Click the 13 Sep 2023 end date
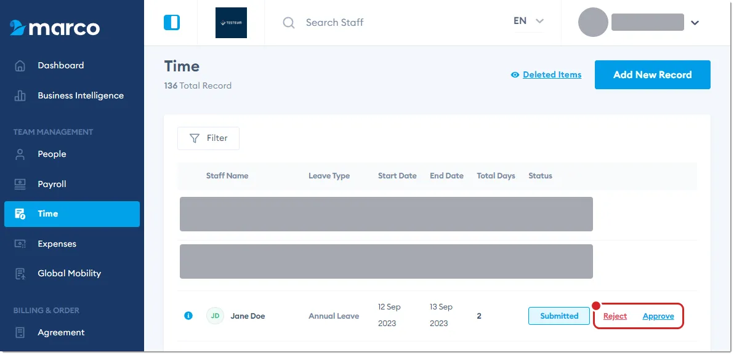 (x=442, y=315)
